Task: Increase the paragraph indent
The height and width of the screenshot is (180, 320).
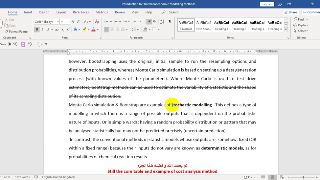Action: (141, 22)
